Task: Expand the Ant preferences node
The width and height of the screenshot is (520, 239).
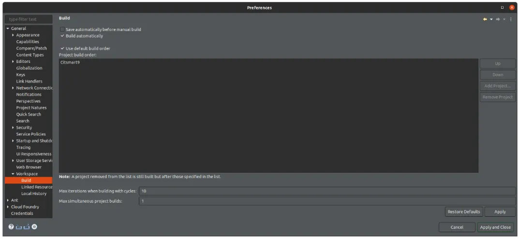Action: pos(8,200)
